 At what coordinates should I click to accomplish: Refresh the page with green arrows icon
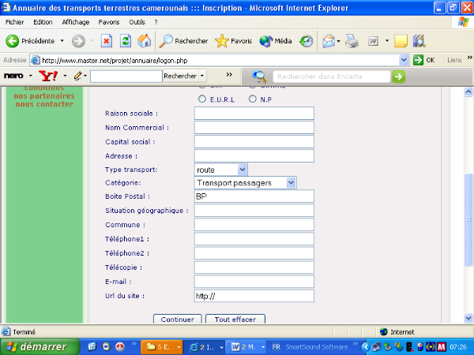pyautogui.click(x=125, y=41)
